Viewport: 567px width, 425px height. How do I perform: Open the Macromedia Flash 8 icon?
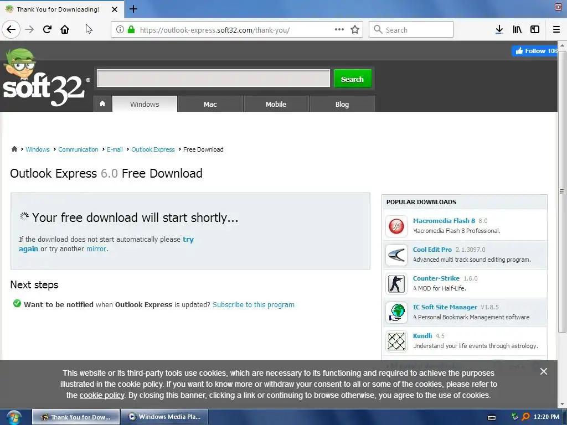pos(396,226)
